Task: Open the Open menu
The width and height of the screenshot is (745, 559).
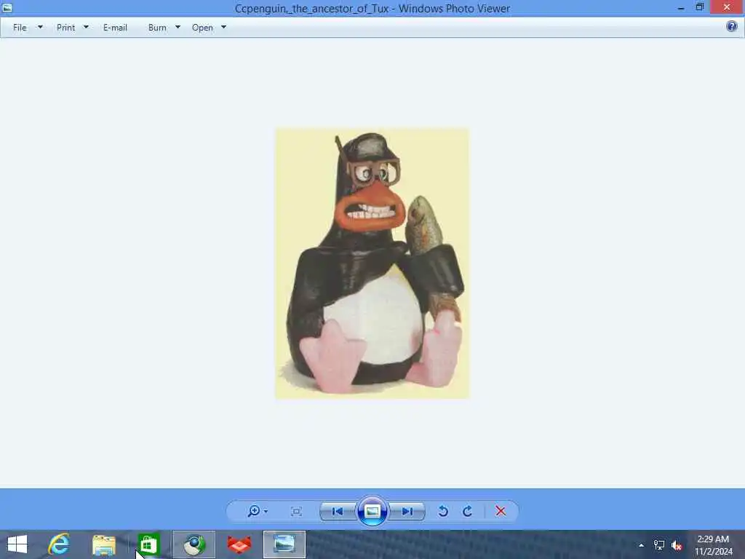Action: [x=202, y=28]
